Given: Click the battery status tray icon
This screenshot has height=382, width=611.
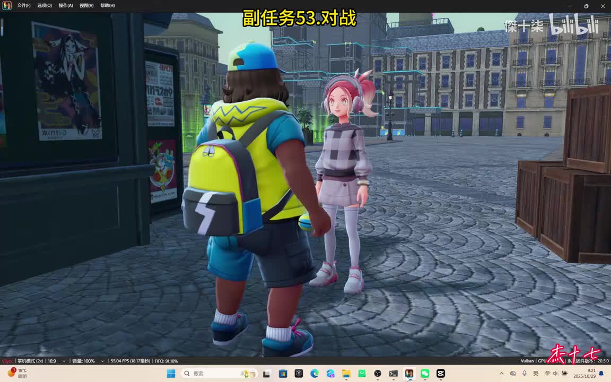Looking at the screenshot, I should pyautogui.click(x=565, y=374).
